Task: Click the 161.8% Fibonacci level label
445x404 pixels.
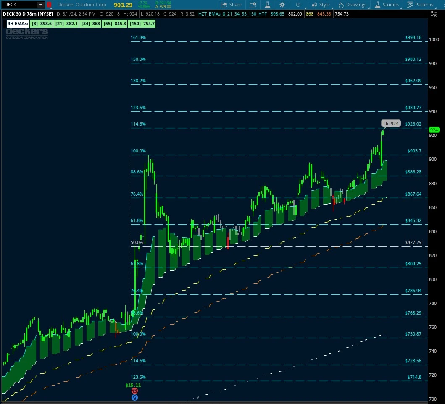Action: pyautogui.click(x=138, y=37)
